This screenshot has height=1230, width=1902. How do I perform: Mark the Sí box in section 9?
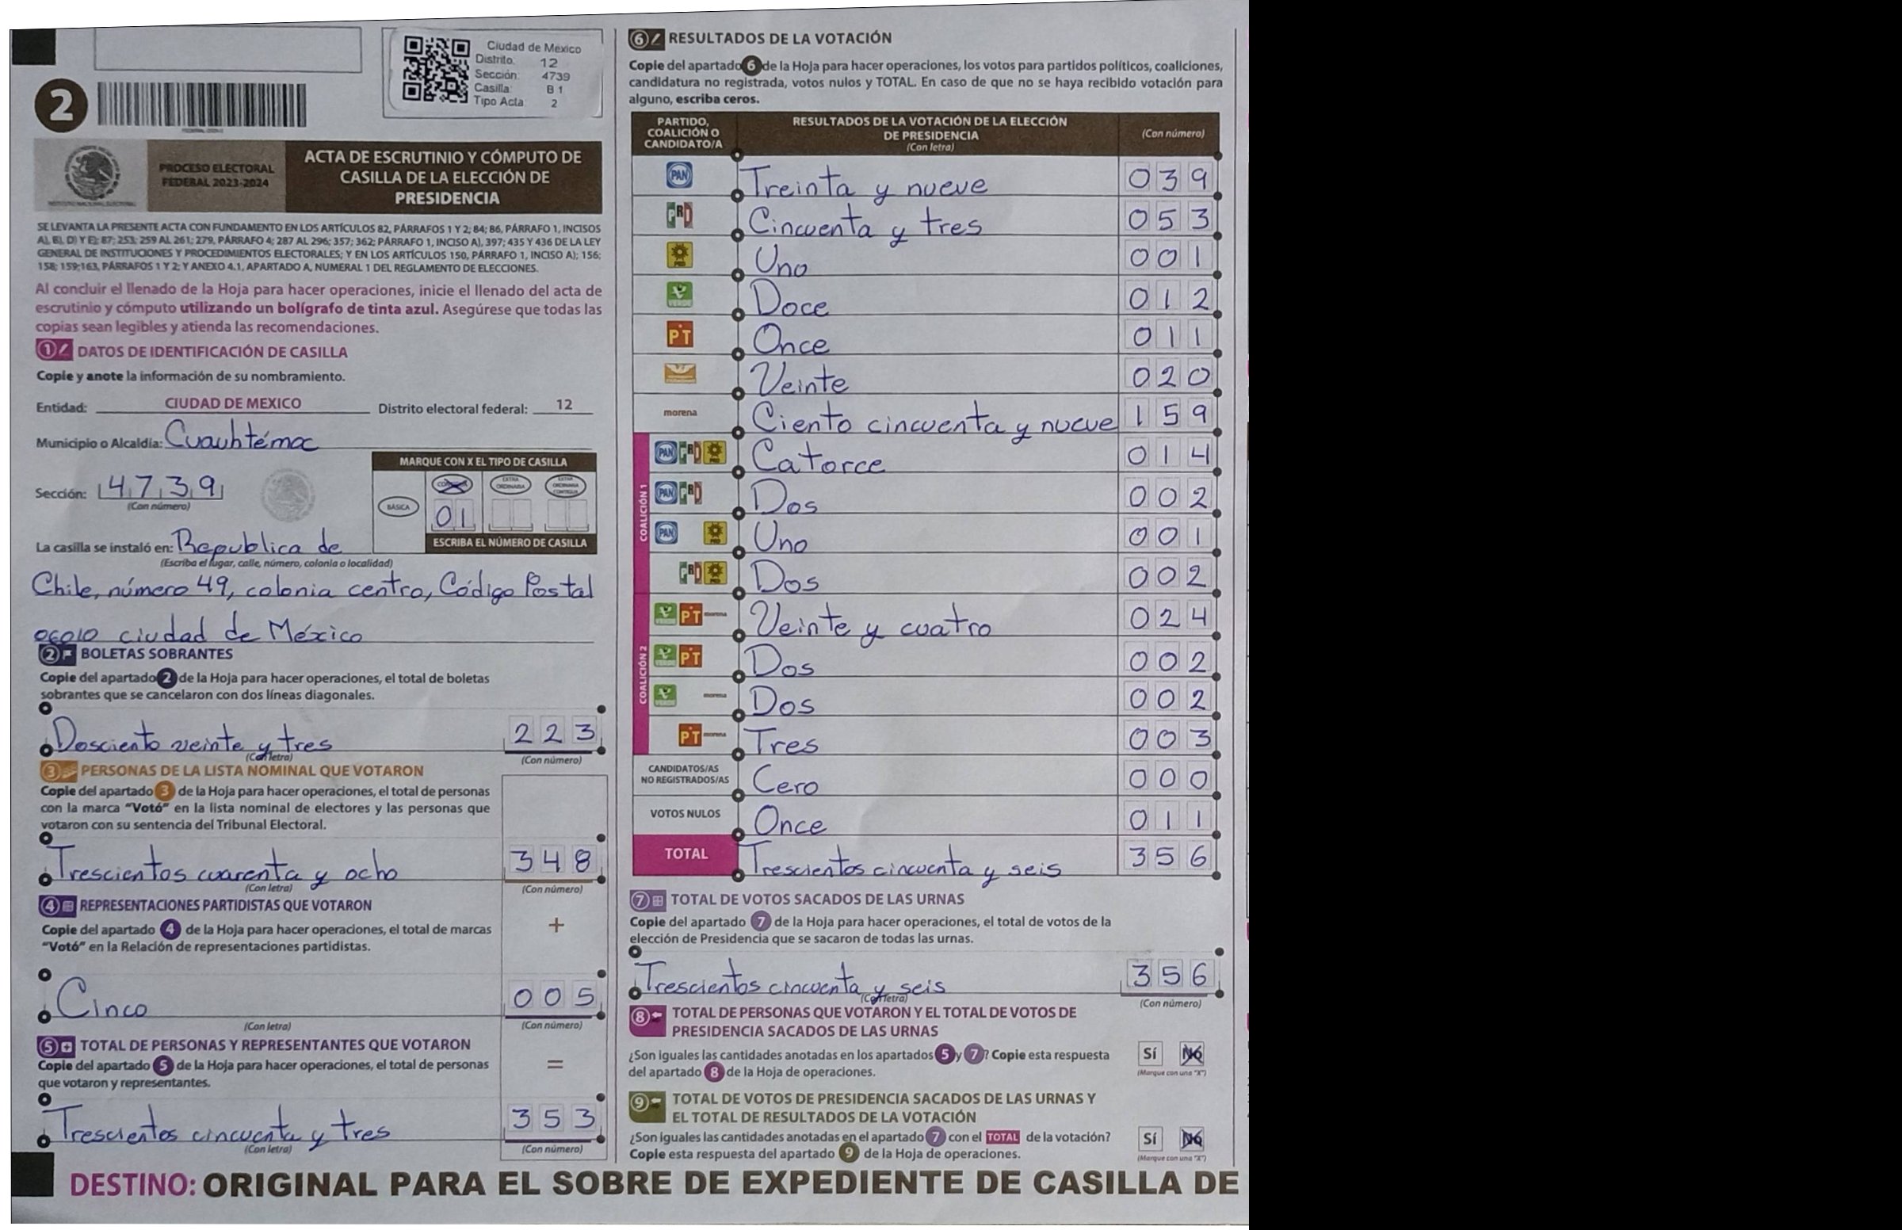click(1150, 1139)
